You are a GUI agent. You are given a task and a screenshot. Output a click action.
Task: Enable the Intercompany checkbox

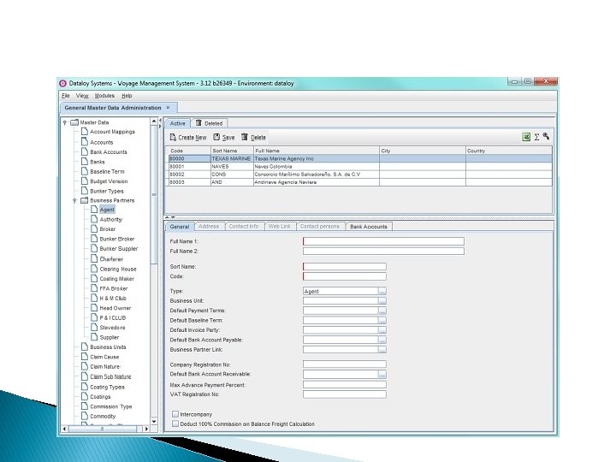point(175,414)
